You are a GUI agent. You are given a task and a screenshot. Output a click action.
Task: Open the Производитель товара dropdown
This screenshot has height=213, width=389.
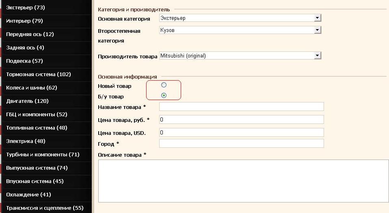[240, 55]
